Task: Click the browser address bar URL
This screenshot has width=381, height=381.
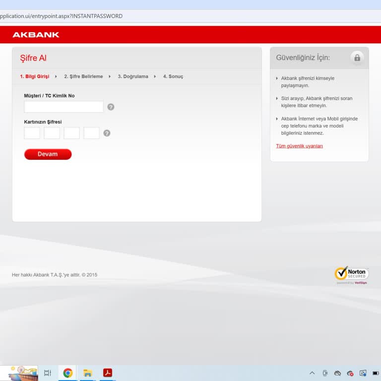Action: tap(61, 16)
